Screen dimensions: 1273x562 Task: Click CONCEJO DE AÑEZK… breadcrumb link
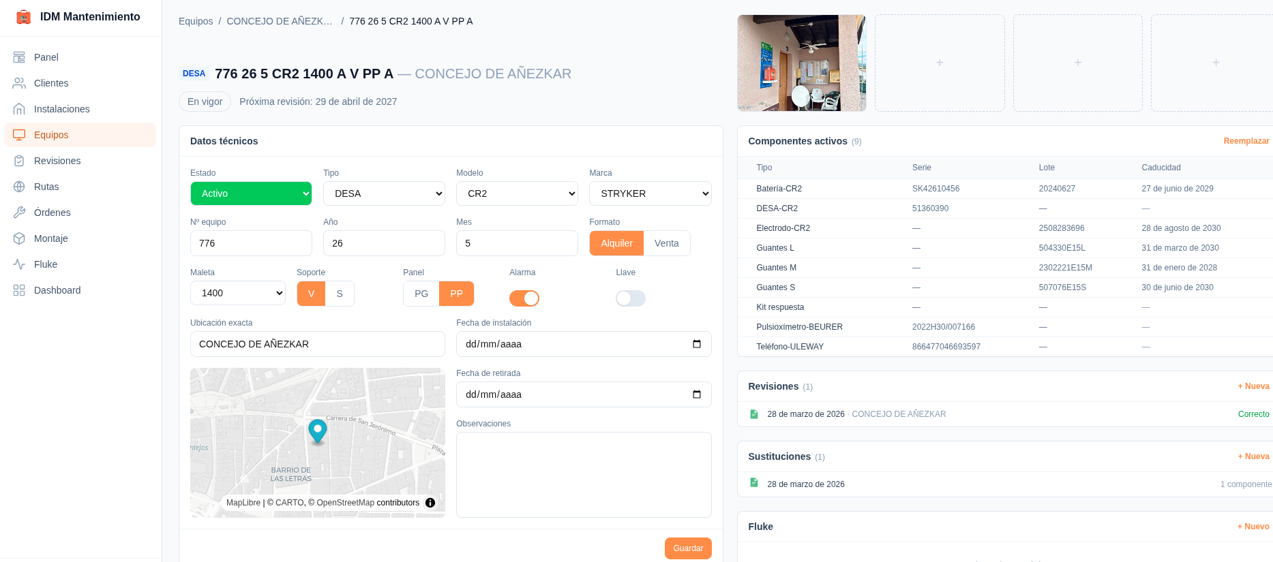[x=280, y=21]
